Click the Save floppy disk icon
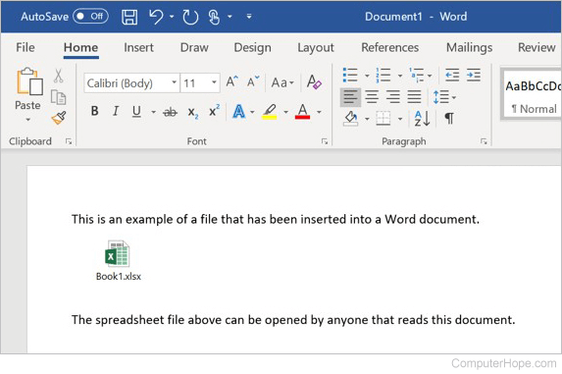562x374 pixels. coord(129,17)
